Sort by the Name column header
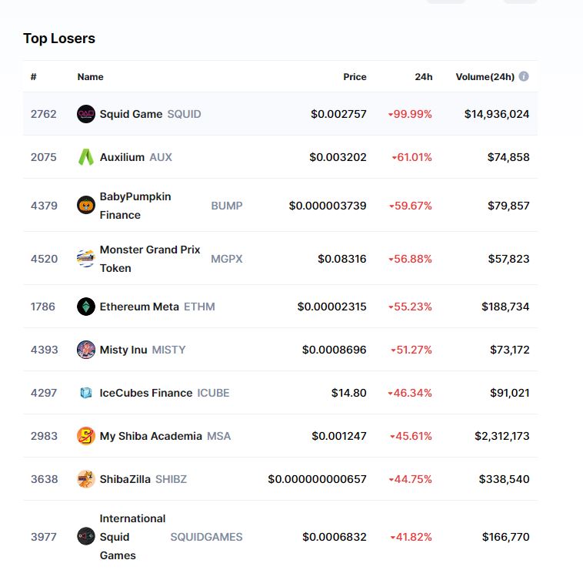583x570 pixels. 90,77
